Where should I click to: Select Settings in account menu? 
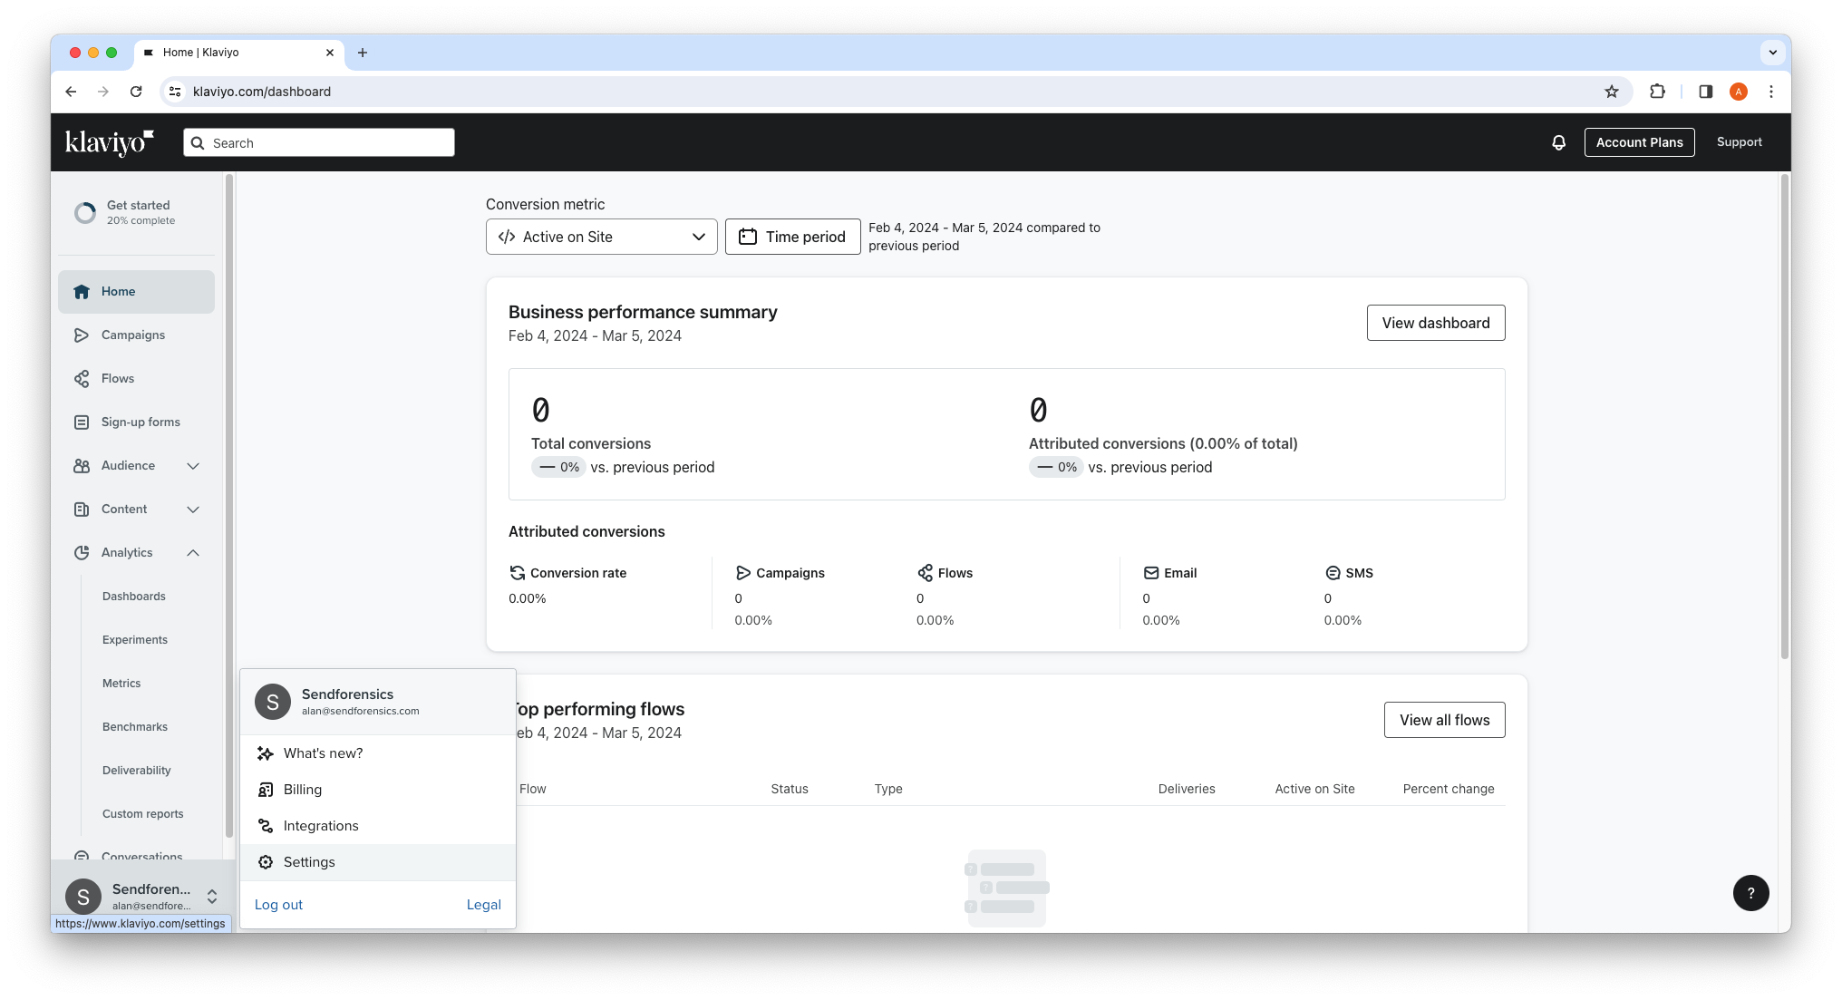click(378, 862)
